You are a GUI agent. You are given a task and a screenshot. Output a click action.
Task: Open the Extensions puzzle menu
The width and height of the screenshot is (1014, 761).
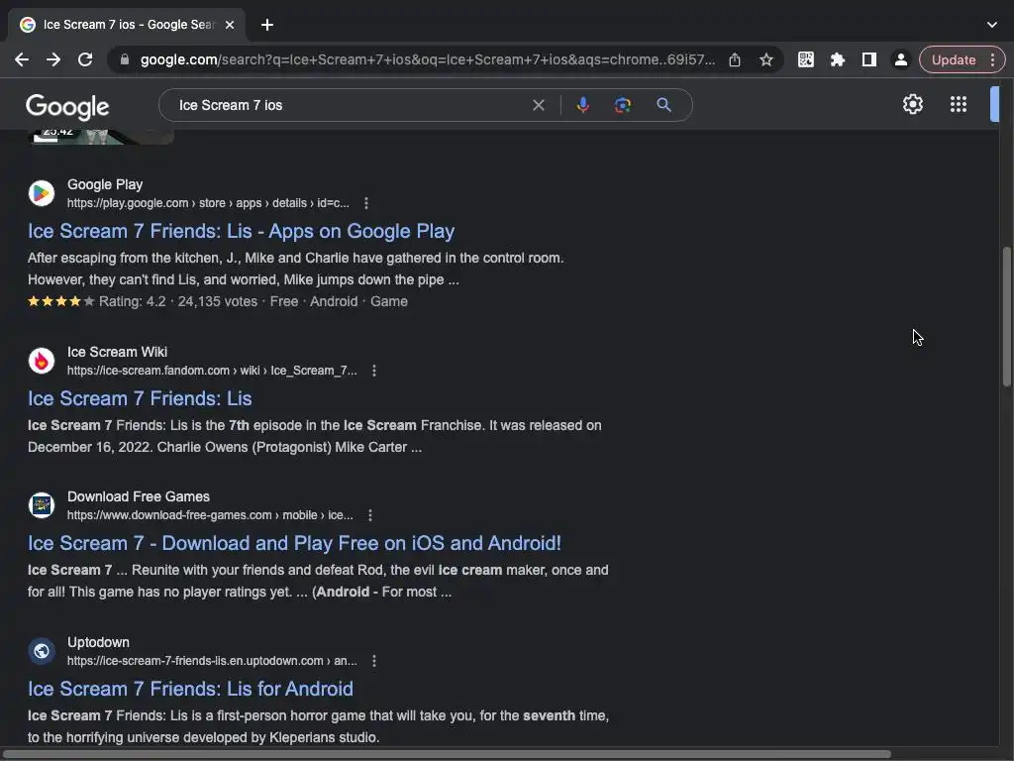(x=838, y=59)
